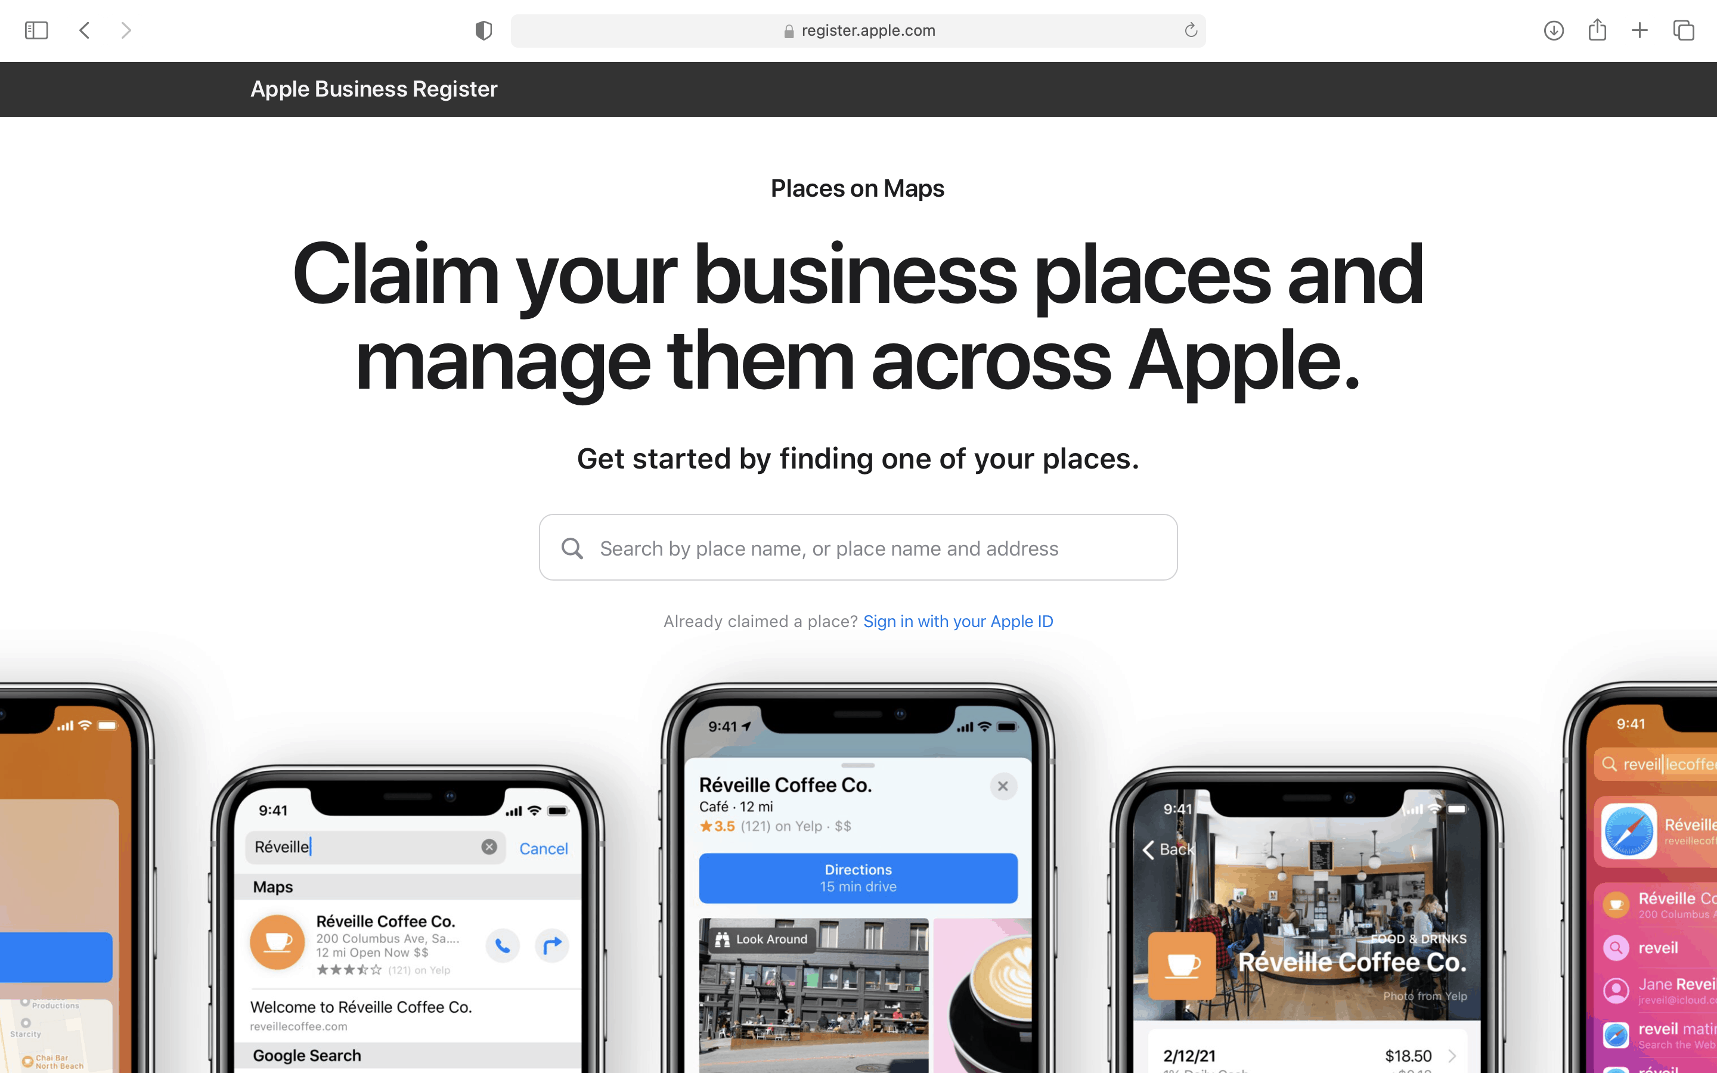Click the Safari shield/privacy icon

(484, 31)
